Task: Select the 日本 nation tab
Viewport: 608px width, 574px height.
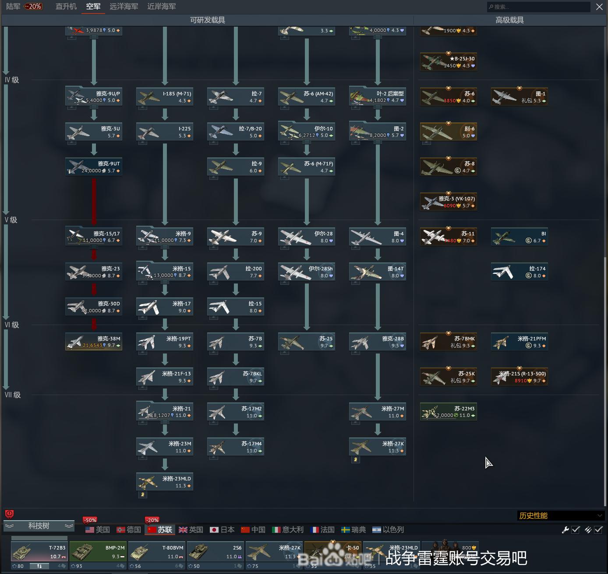Action: click(x=222, y=530)
